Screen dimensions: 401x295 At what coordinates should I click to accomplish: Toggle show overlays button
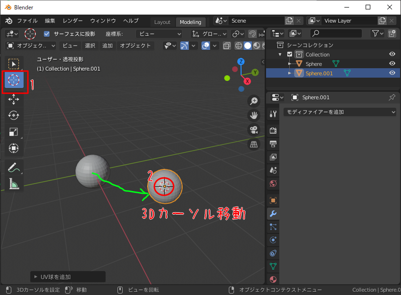pyautogui.click(x=206, y=46)
